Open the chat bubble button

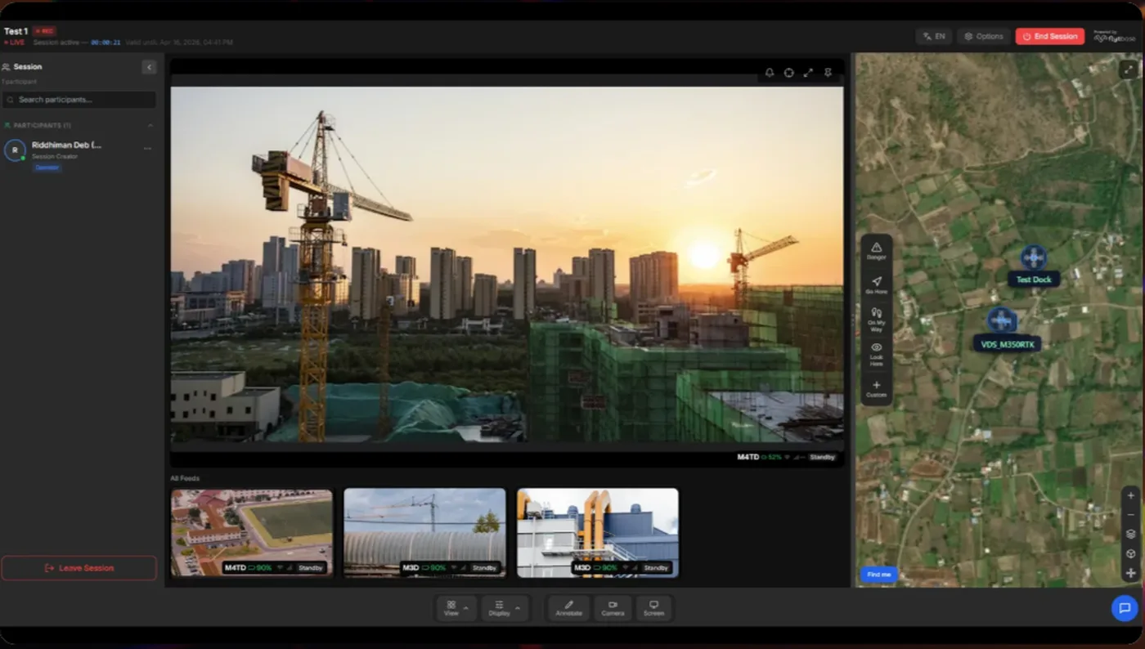pyautogui.click(x=1125, y=608)
